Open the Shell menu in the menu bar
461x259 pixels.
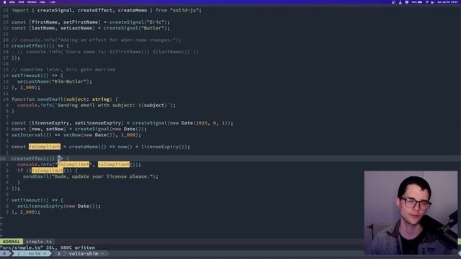[x=21, y=2]
